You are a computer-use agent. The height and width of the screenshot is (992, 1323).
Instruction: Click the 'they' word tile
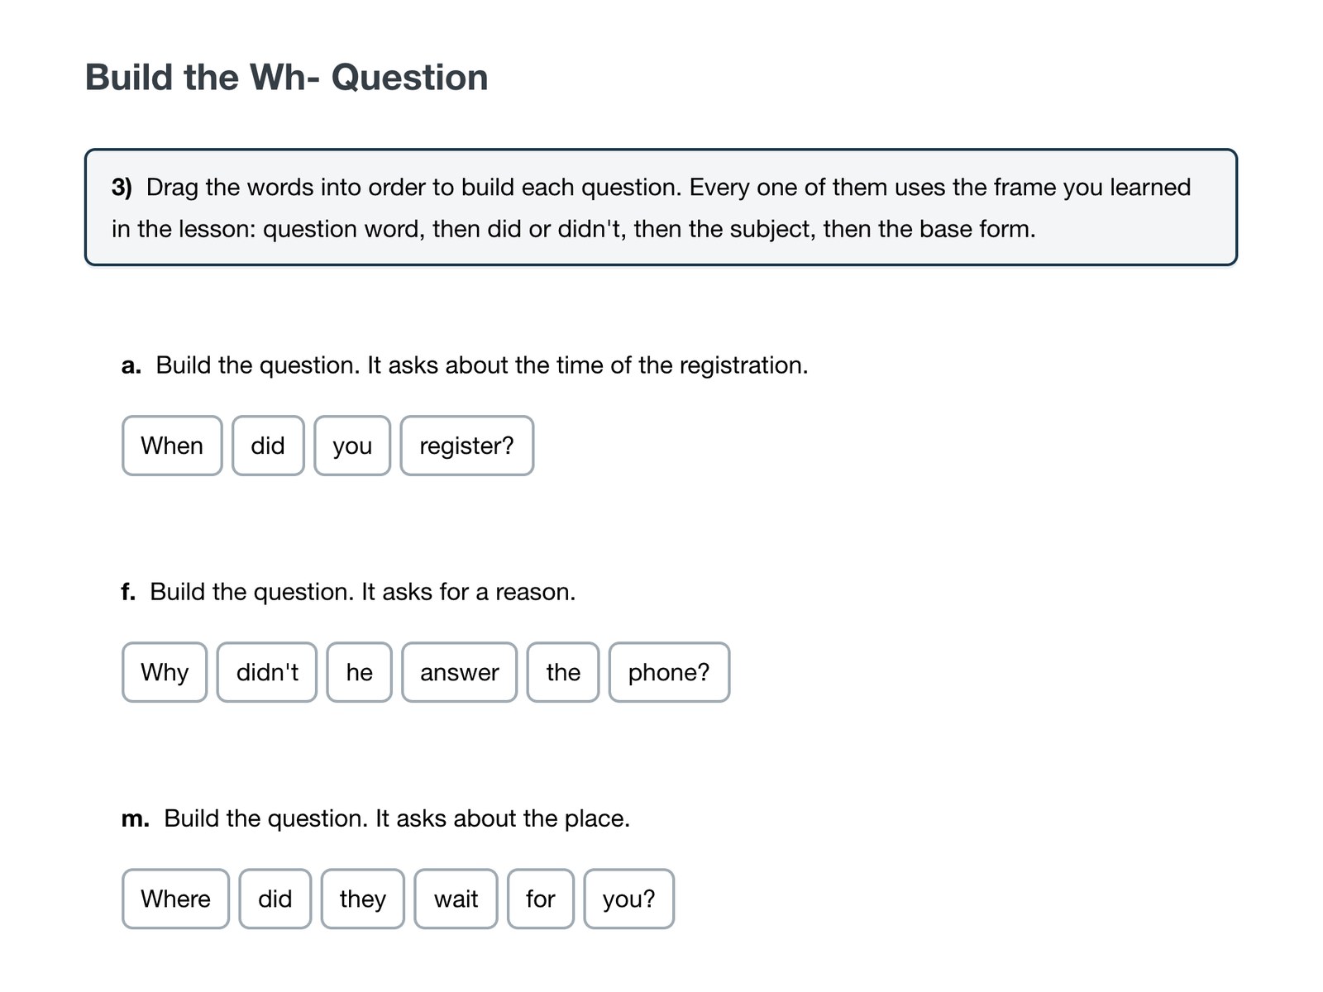click(363, 899)
